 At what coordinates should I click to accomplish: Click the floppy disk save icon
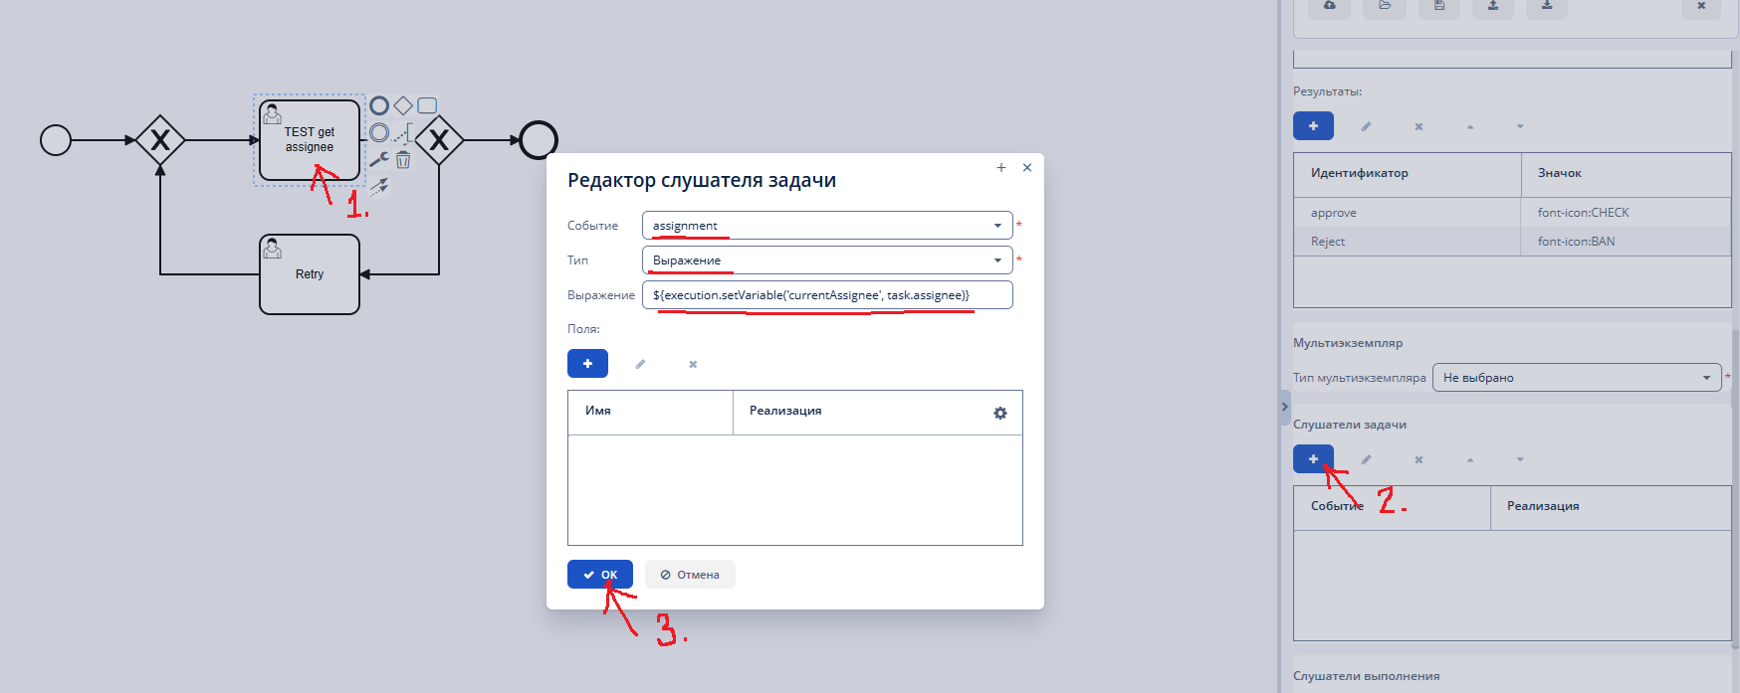coord(1439,6)
